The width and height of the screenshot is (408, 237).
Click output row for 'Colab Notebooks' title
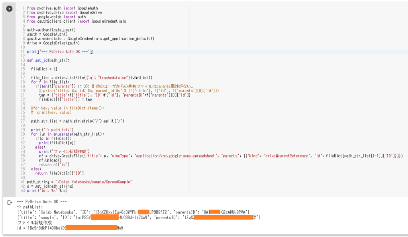tap(133, 212)
